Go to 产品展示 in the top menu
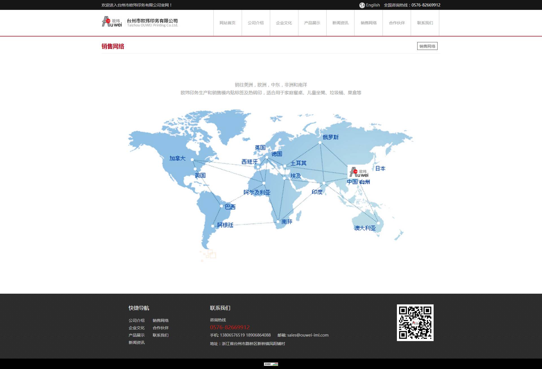The width and height of the screenshot is (542, 369). pos(312,23)
